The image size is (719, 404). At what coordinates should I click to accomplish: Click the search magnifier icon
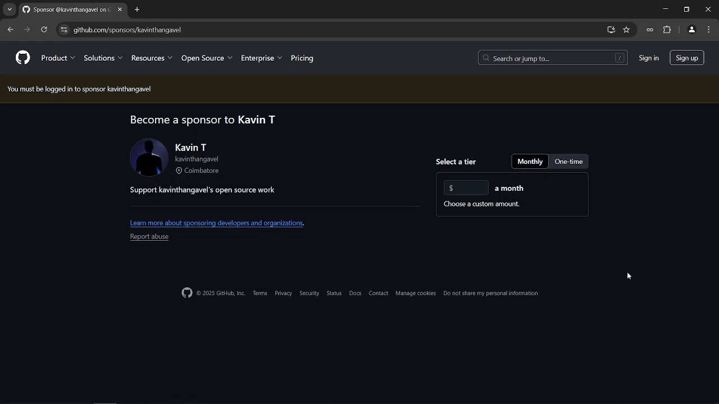[x=486, y=58]
